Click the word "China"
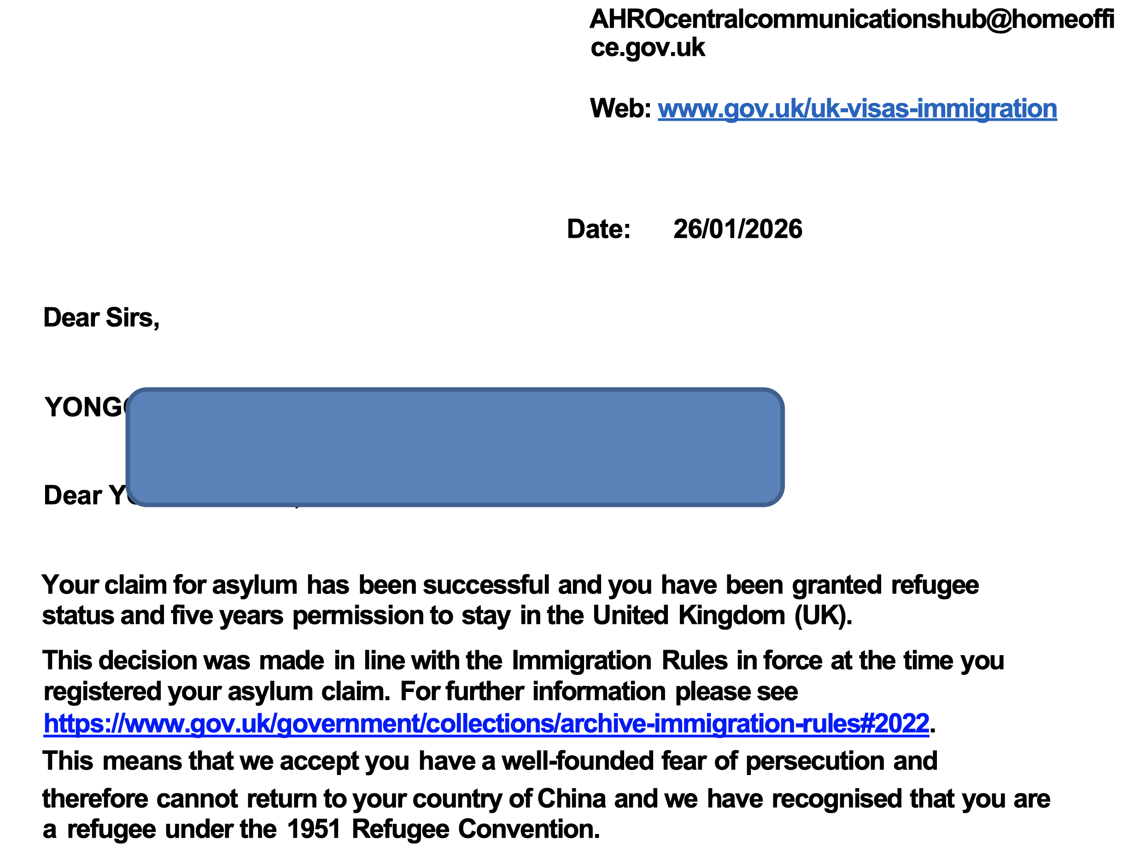Viewport: 1134px width, 857px height. [x=571, y=799]
